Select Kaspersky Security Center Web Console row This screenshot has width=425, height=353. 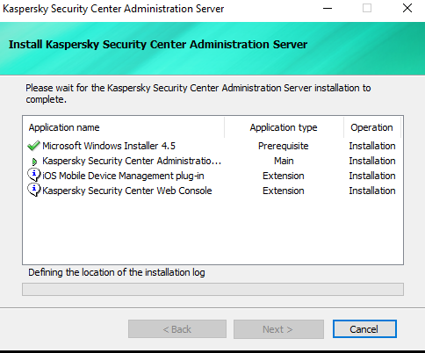coord(212,191)
